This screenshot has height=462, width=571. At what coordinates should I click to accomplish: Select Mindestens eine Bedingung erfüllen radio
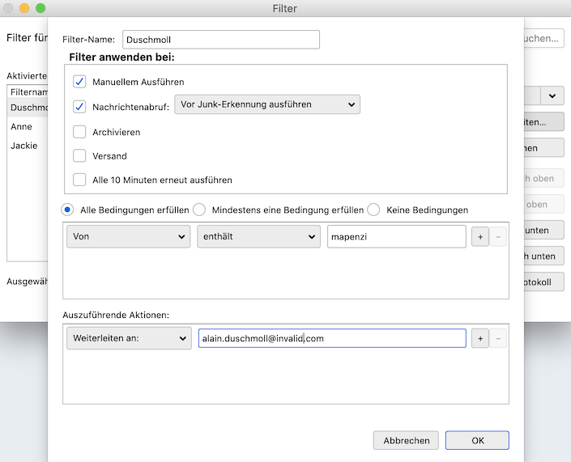click(x=198, y=210)
